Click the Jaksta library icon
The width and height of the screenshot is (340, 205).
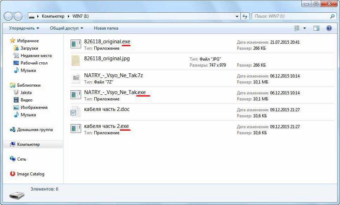click(16, 92)
